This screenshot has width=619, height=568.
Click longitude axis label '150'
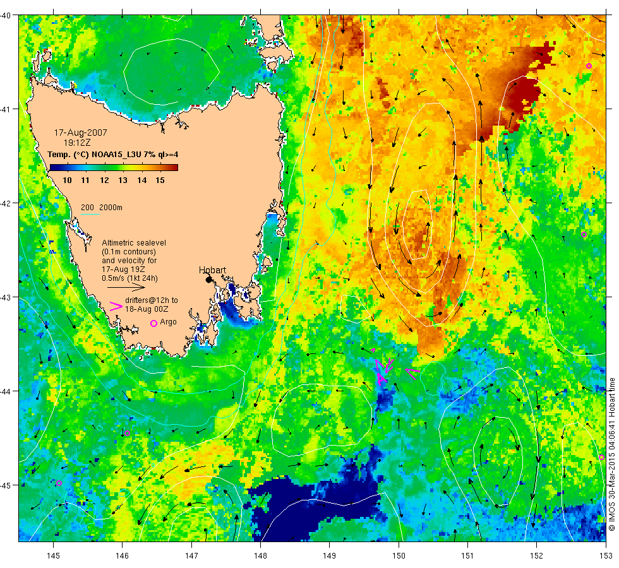tap(399, 556)
